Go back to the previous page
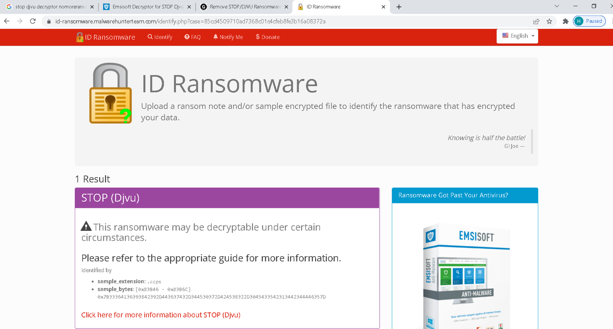 click(x=7, y=21)
